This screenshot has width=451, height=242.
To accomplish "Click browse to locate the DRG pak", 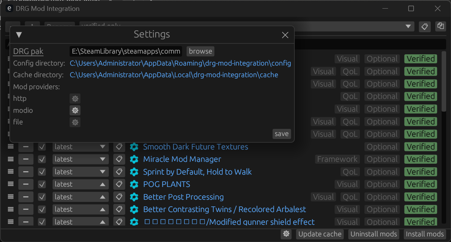I will click(201, 51).
